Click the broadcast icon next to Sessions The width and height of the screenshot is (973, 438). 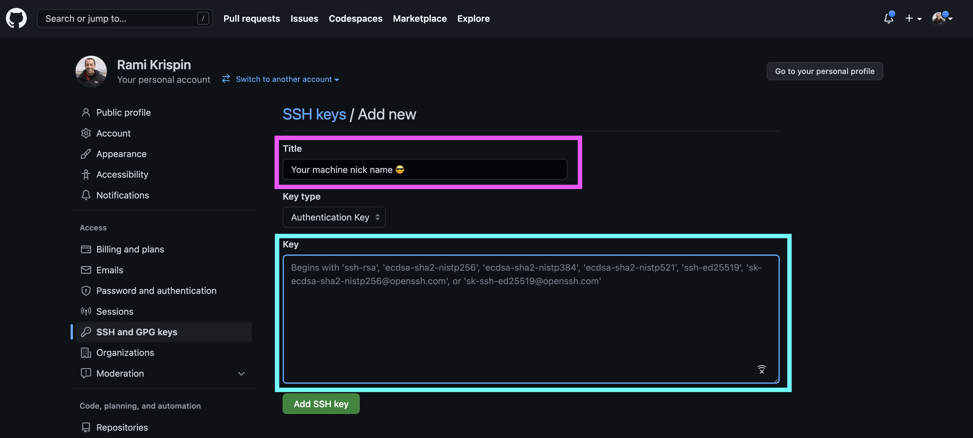pos(86,311)
